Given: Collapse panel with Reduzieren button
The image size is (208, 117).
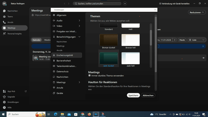Looking at the screenshot, I should pos(197,12).
